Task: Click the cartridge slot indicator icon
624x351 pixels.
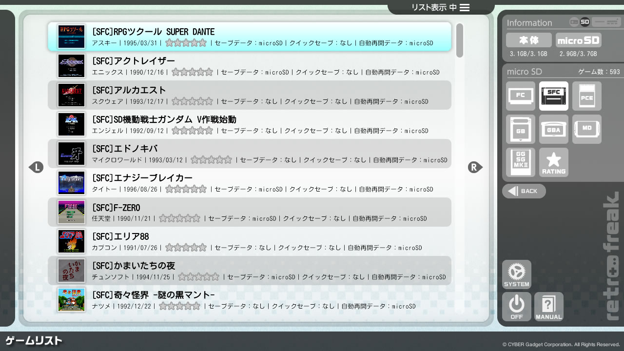Action: [x=606, y=22]
